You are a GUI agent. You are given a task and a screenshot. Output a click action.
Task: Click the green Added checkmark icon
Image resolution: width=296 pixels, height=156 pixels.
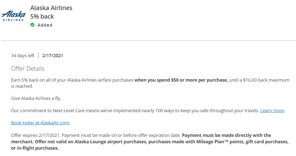(x=33, y=25)
